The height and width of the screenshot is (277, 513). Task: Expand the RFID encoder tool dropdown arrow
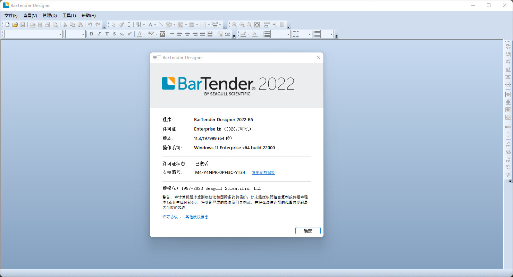point(220,25)
